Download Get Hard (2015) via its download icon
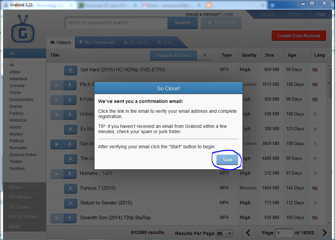Image resolution: width=335 pixels, height=240 pixels. coord(70,70)
